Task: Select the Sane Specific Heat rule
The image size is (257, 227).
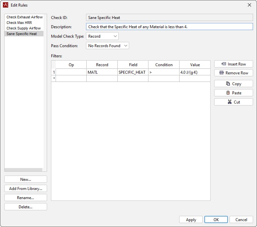Action: click(x=22, y=34)
